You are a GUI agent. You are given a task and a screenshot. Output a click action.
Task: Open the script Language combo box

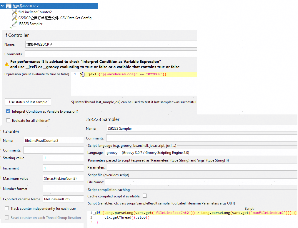pyautogui.click(x=201, y=153)
